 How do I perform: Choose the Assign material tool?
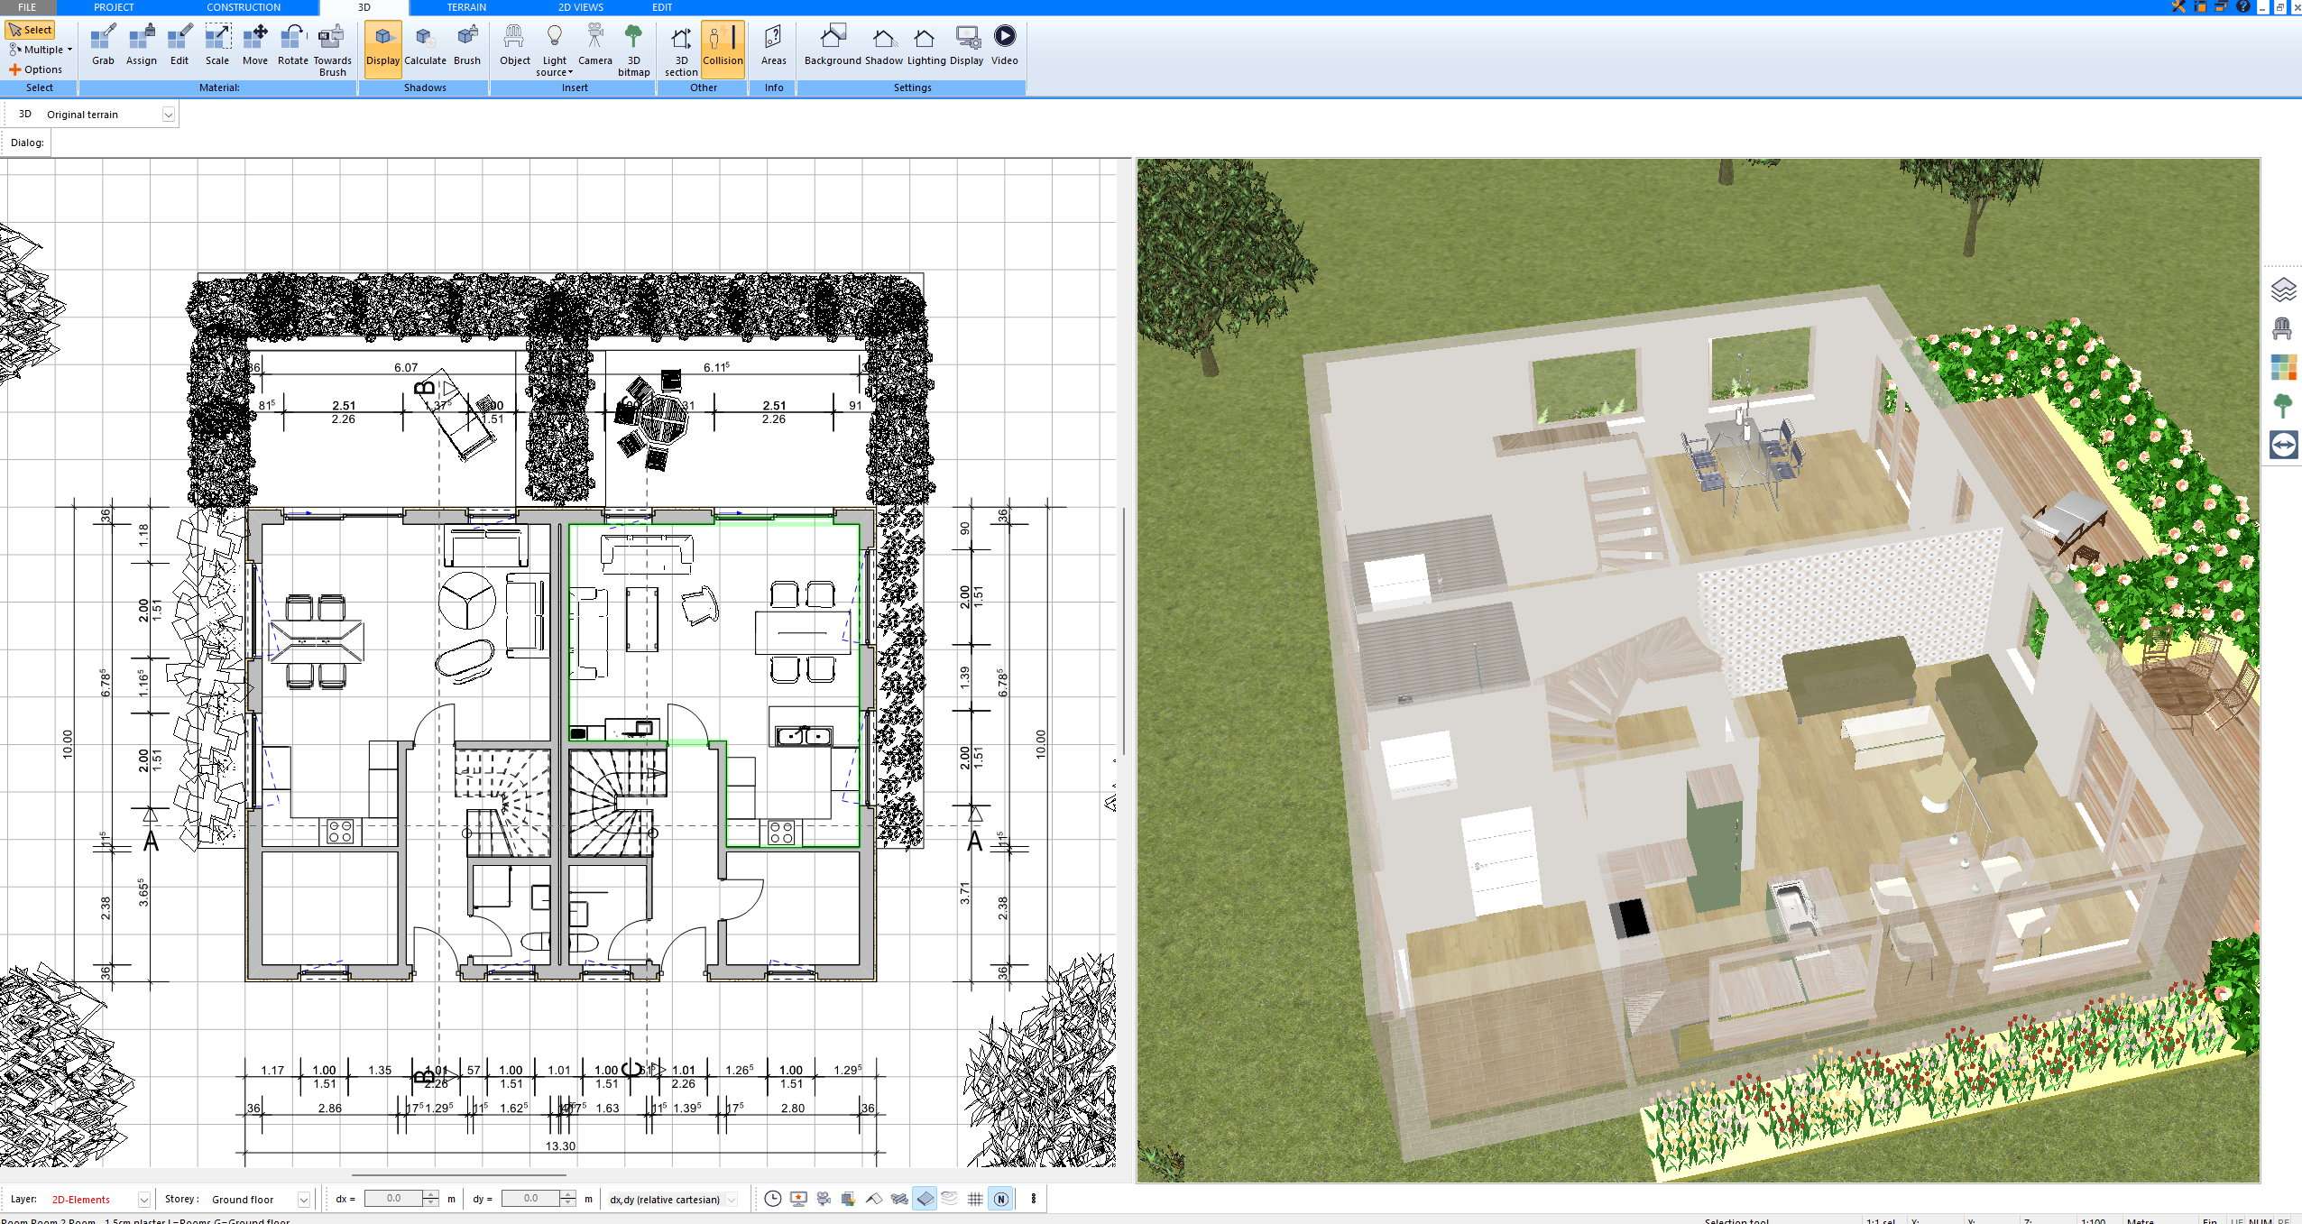click(x=141, y=45)
